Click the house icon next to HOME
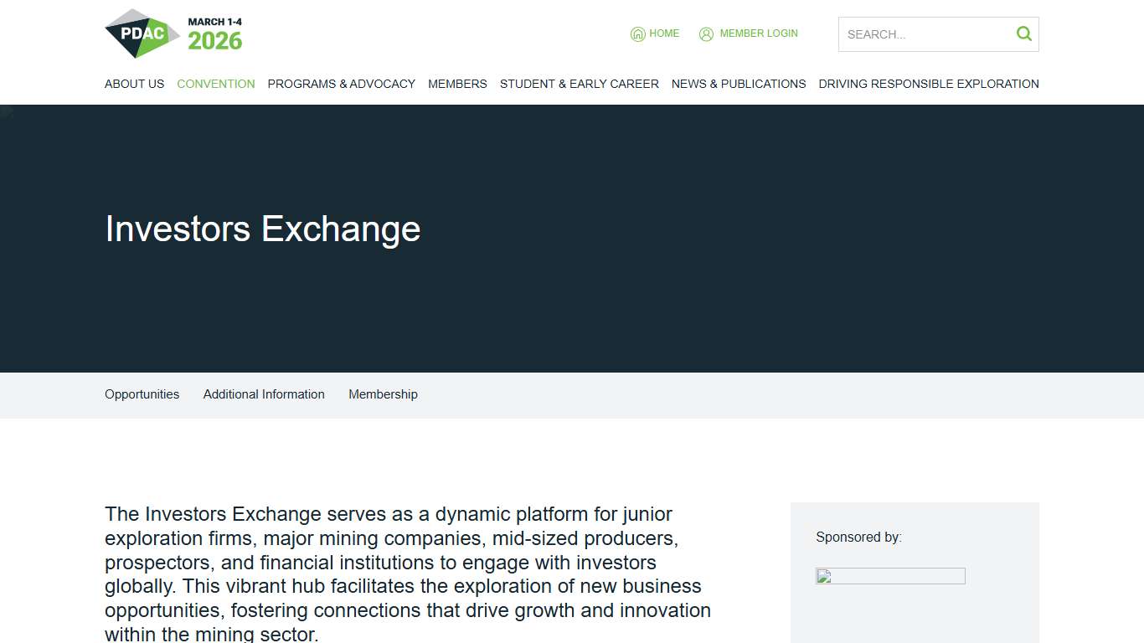This screenshot has width=1144, height=643. point(637,33)
